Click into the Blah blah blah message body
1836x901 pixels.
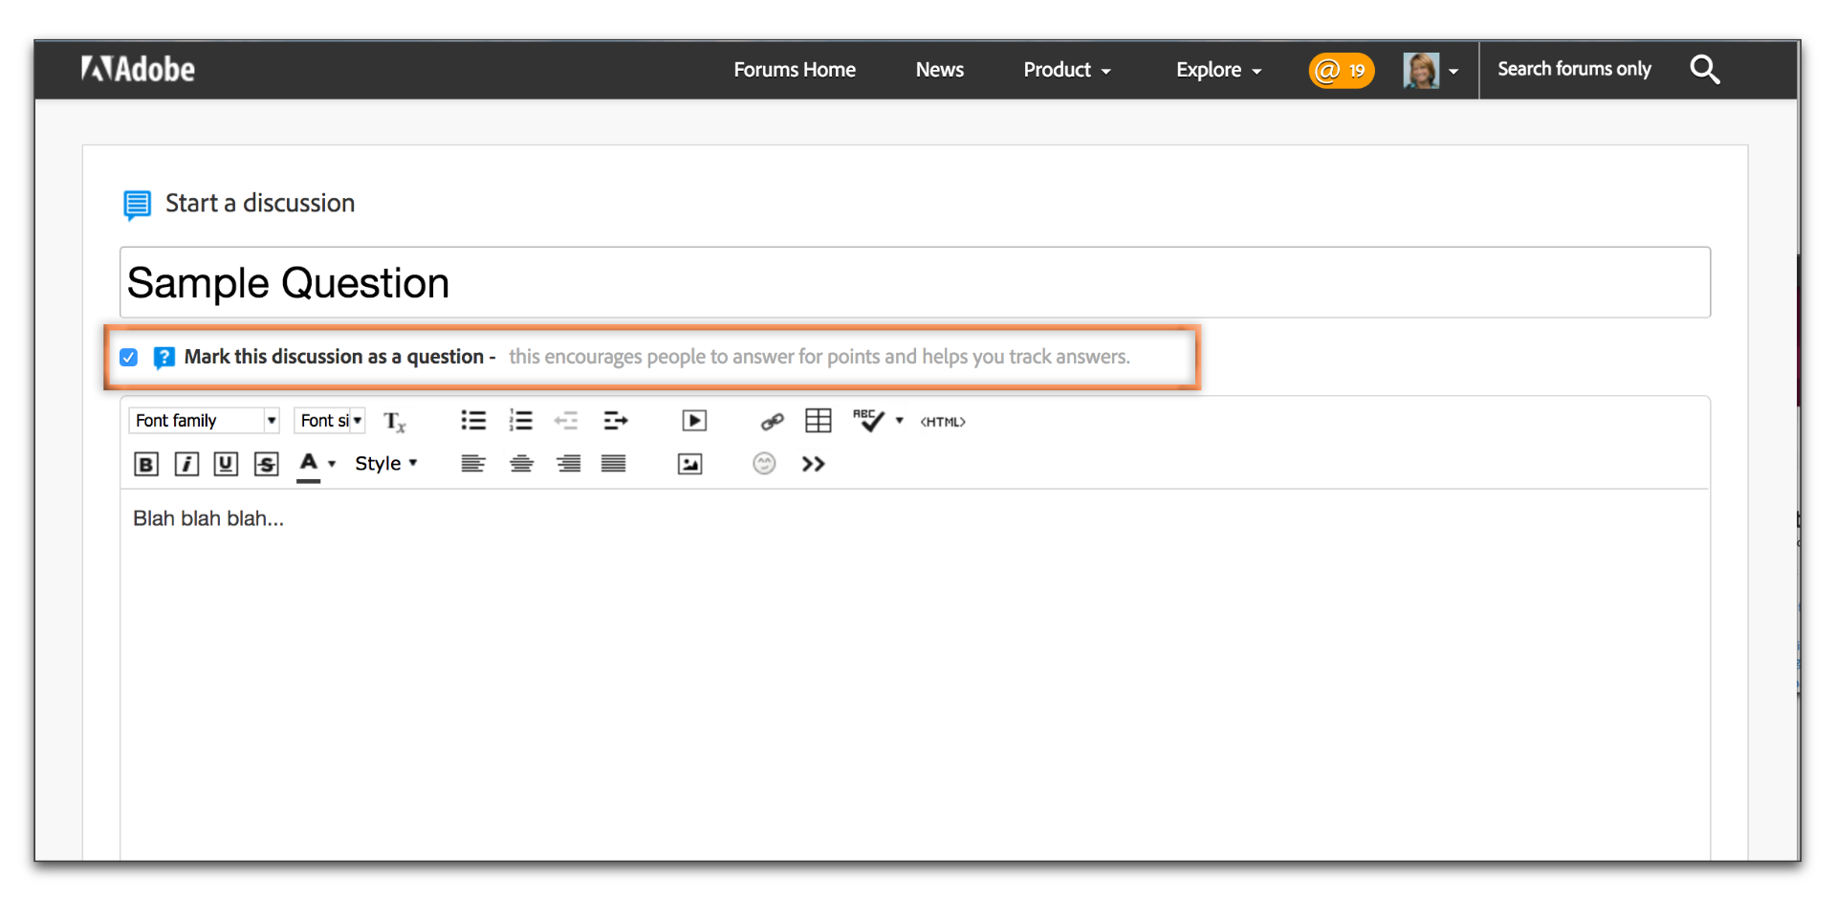(x=915, y=673)
